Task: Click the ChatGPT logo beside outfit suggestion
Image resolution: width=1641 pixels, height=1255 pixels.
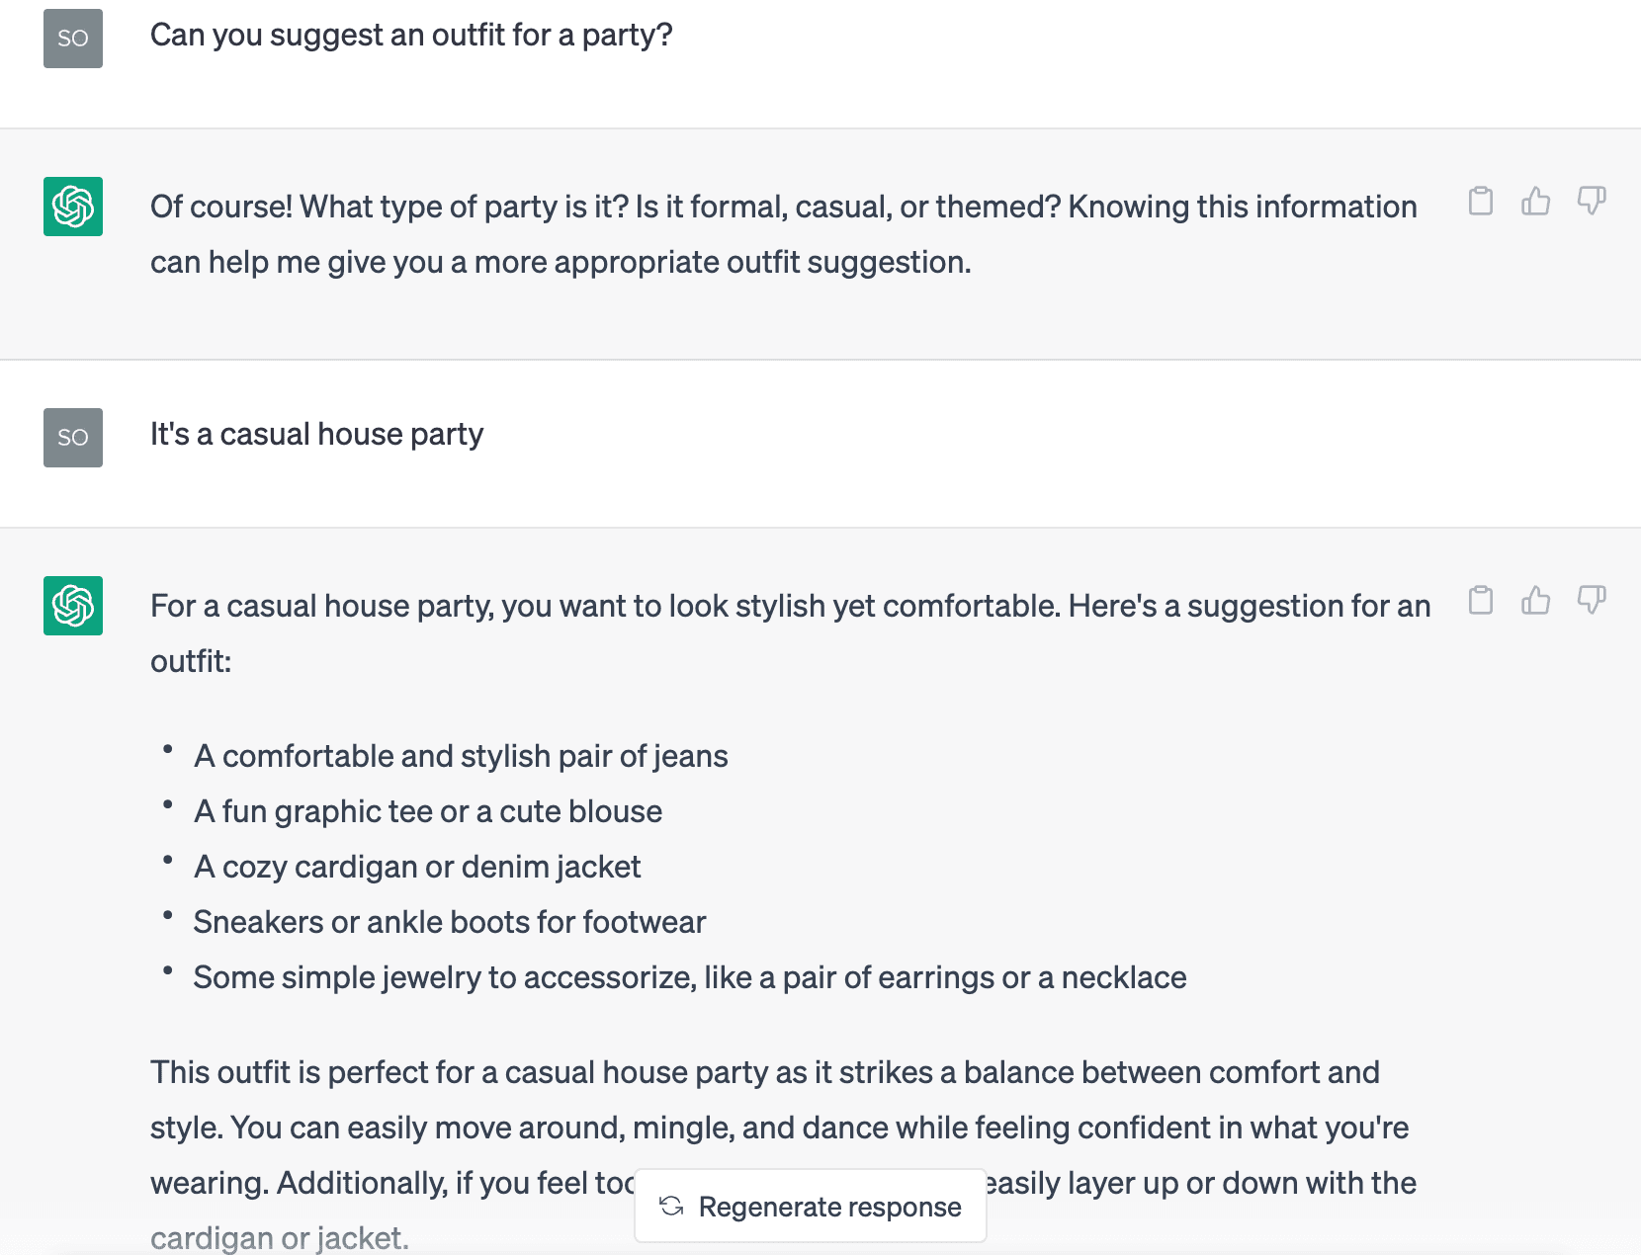Action: click(x=73, y=606)
